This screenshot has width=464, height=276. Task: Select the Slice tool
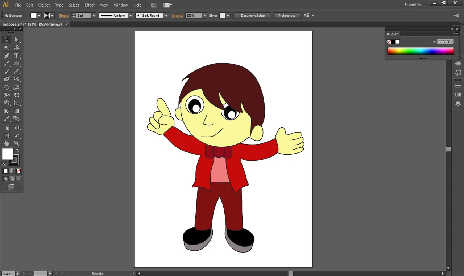click(x=16, y=135)
